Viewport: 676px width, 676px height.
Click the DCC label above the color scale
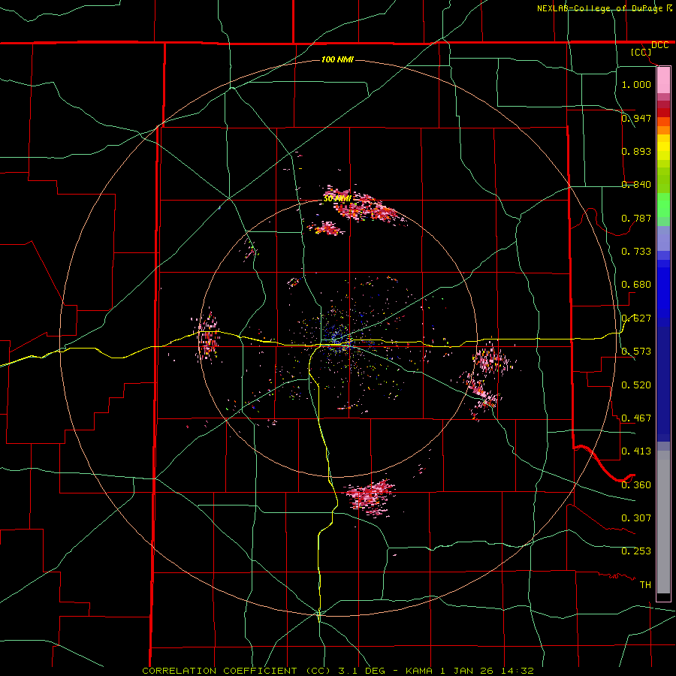click(659, 45)
